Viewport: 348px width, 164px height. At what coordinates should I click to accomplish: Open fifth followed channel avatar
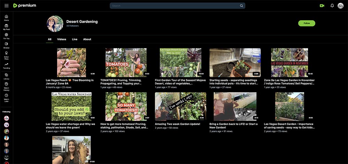(6, 145)
